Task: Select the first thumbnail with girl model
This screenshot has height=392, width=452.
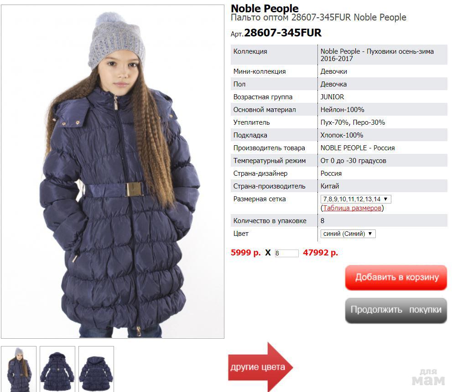Action: [x=19, y=369]
